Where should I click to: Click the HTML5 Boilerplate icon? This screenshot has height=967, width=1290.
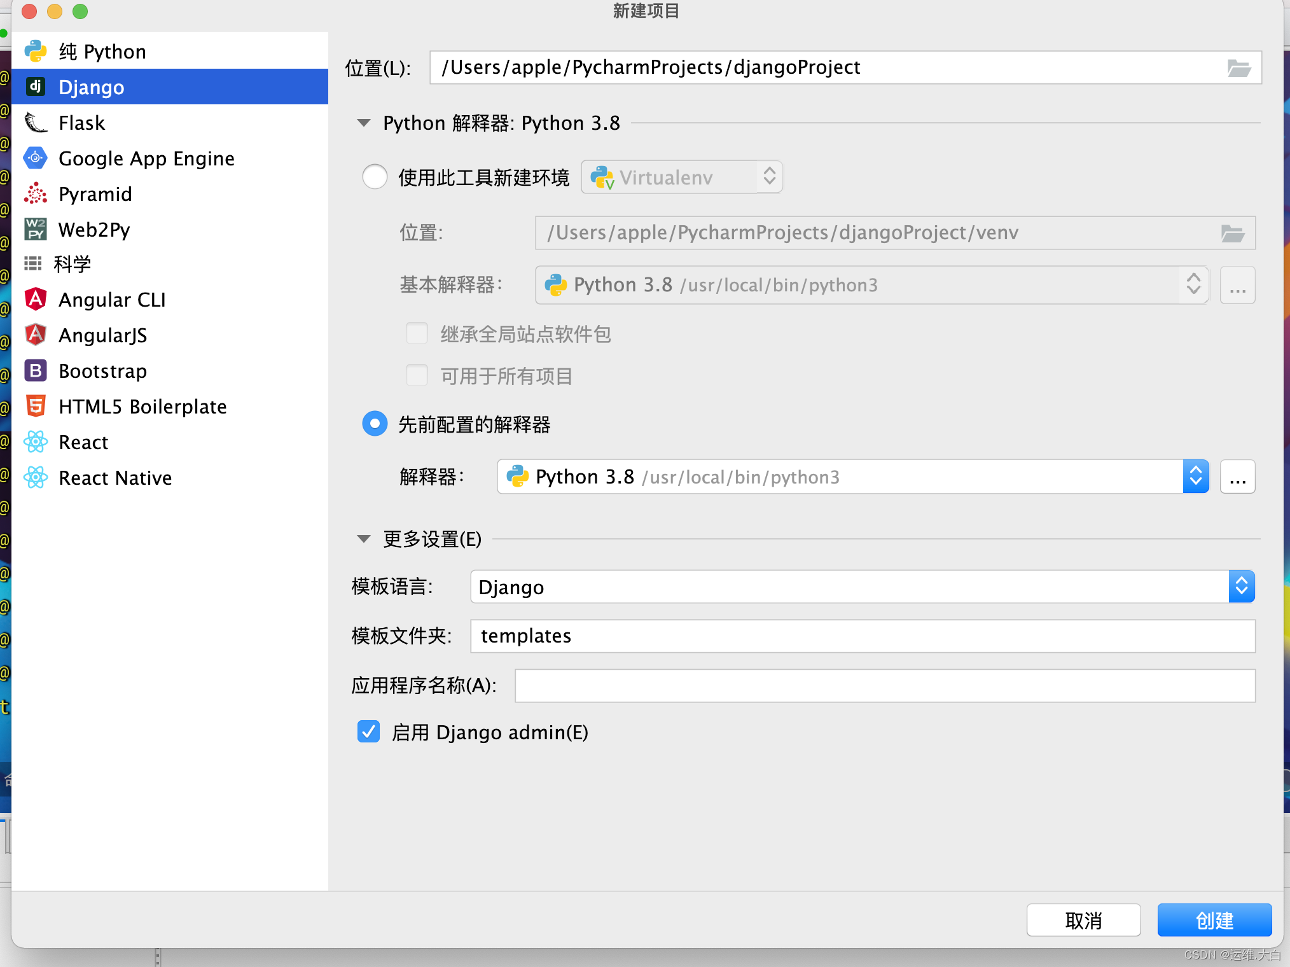click(x=36, y=406)
